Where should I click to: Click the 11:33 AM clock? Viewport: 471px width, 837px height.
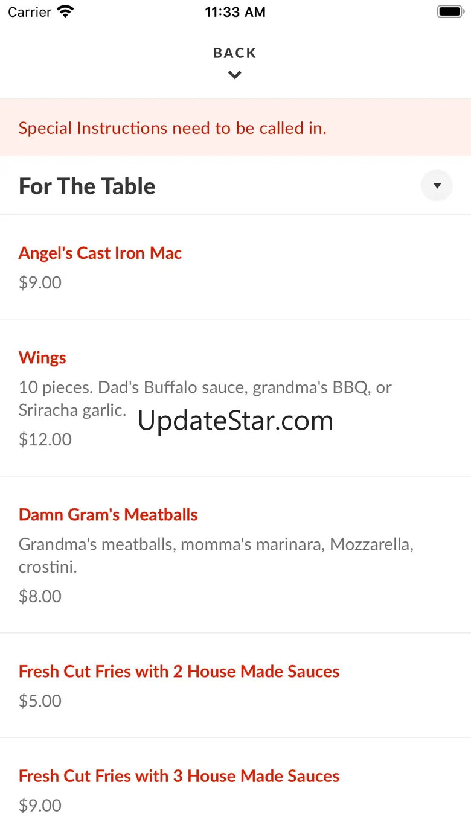click(235, 12)
